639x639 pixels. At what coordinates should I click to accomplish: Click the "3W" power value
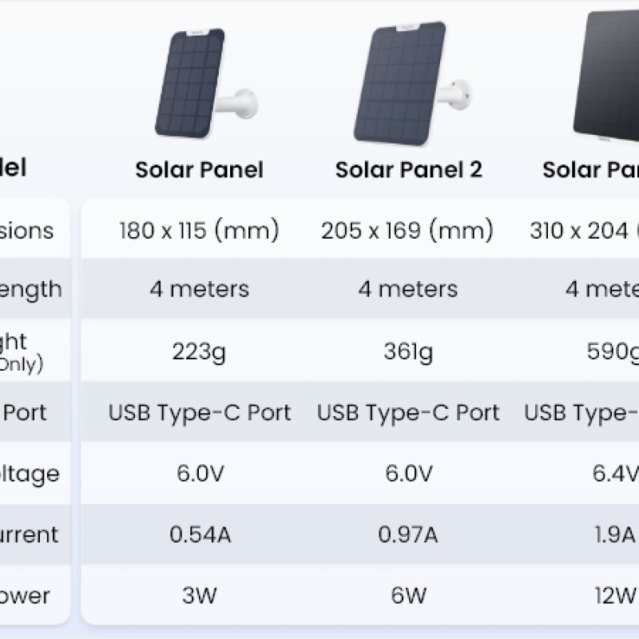point(199,595)
